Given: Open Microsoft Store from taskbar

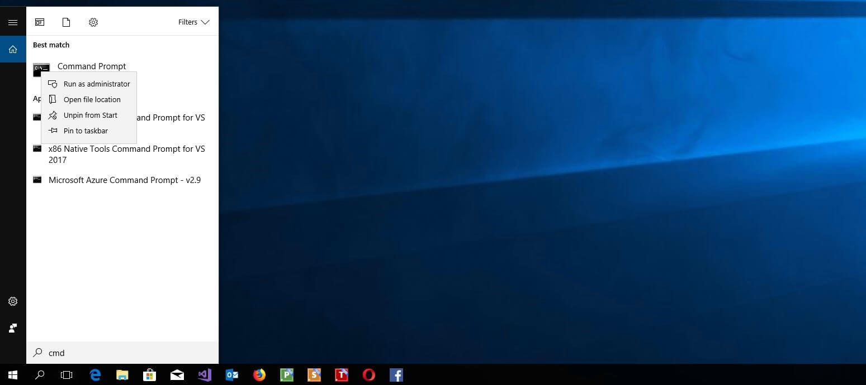Looking at the screenshot, I should (x=149, y=375).
